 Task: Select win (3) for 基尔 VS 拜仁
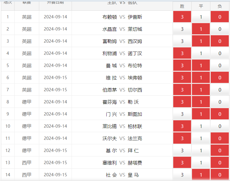[x=182, y=150]
